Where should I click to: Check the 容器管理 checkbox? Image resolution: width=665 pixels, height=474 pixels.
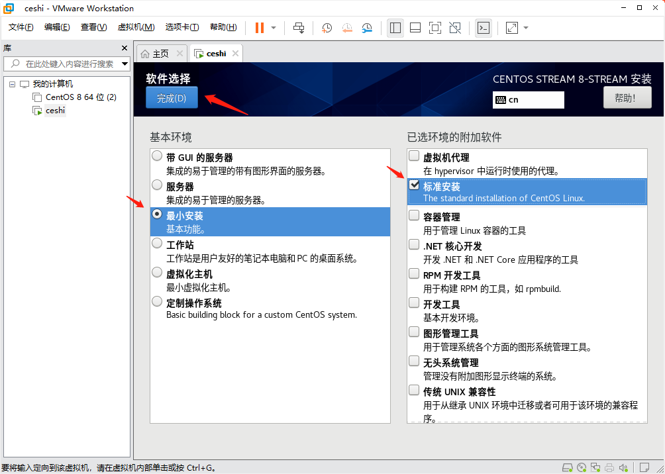[414, 216]
